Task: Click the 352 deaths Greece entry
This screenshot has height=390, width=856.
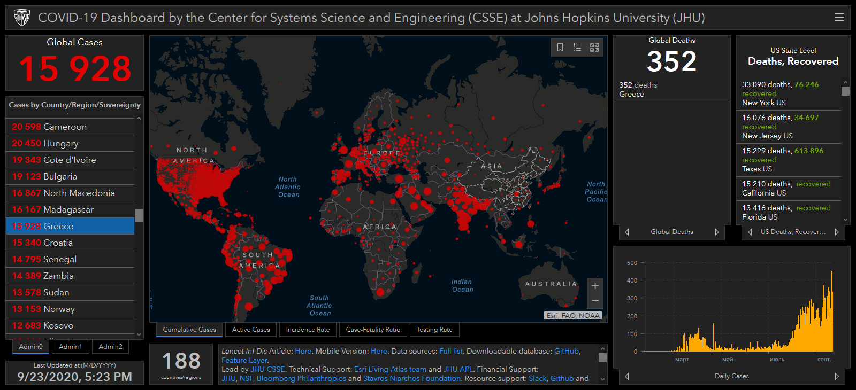Action: (671, 89)
